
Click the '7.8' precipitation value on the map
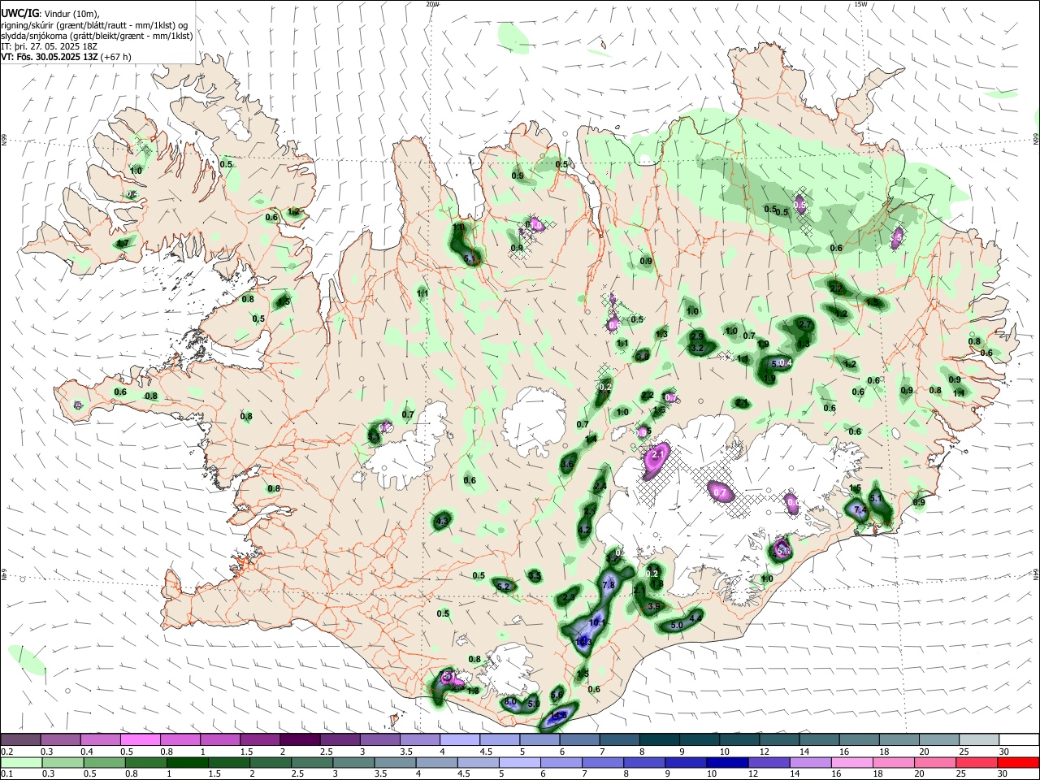(608, 585)
